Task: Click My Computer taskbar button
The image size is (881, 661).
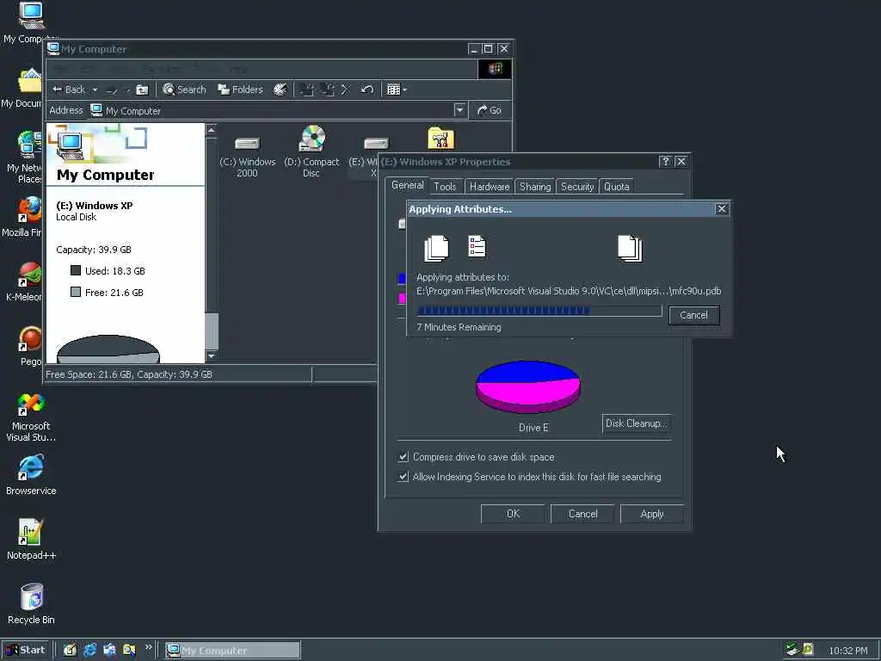Action: 233,651
